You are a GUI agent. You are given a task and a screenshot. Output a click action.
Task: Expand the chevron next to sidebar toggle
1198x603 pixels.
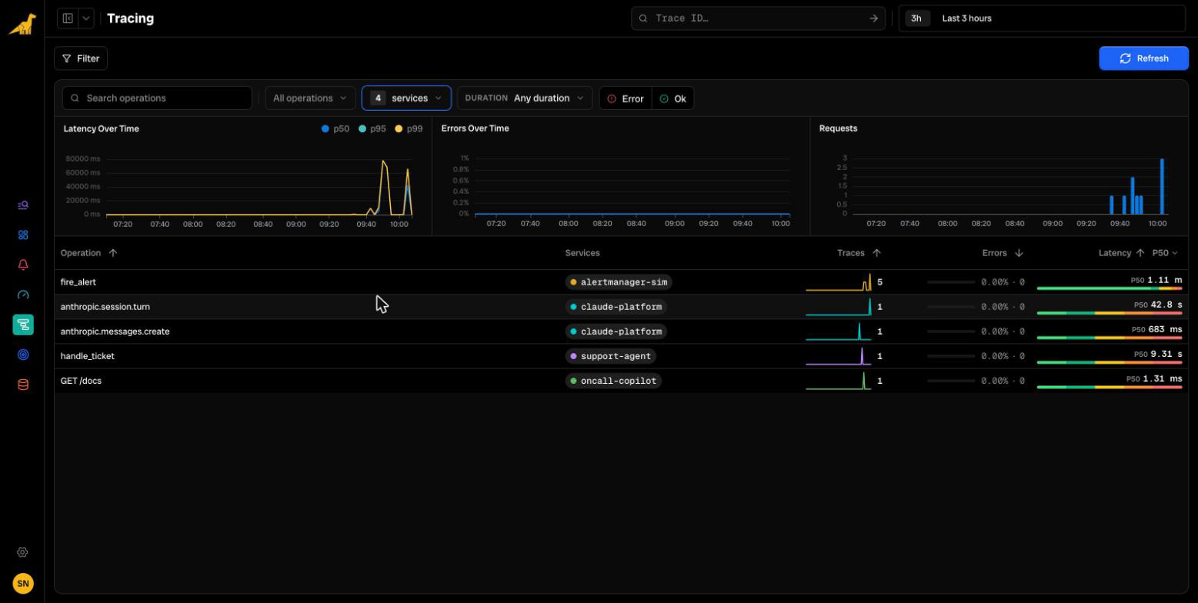86,18
